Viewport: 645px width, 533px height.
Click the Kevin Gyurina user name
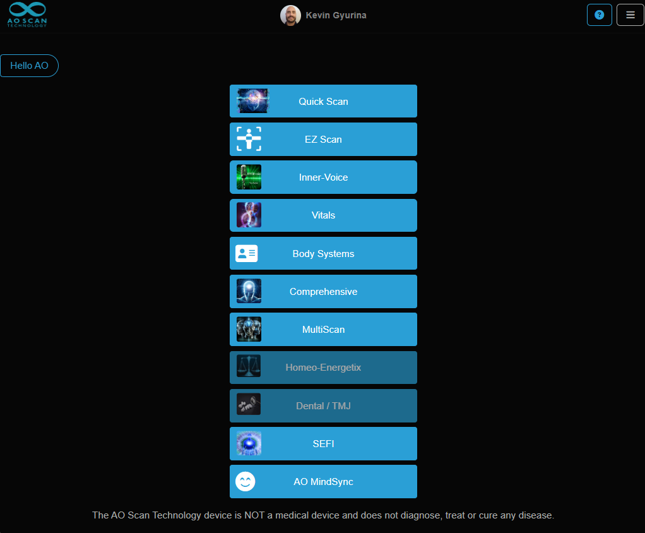click(336, 15)
